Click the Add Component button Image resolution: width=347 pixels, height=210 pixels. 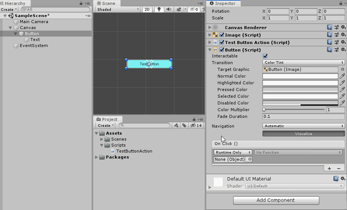pyautogui.click(x=276, y=200)
